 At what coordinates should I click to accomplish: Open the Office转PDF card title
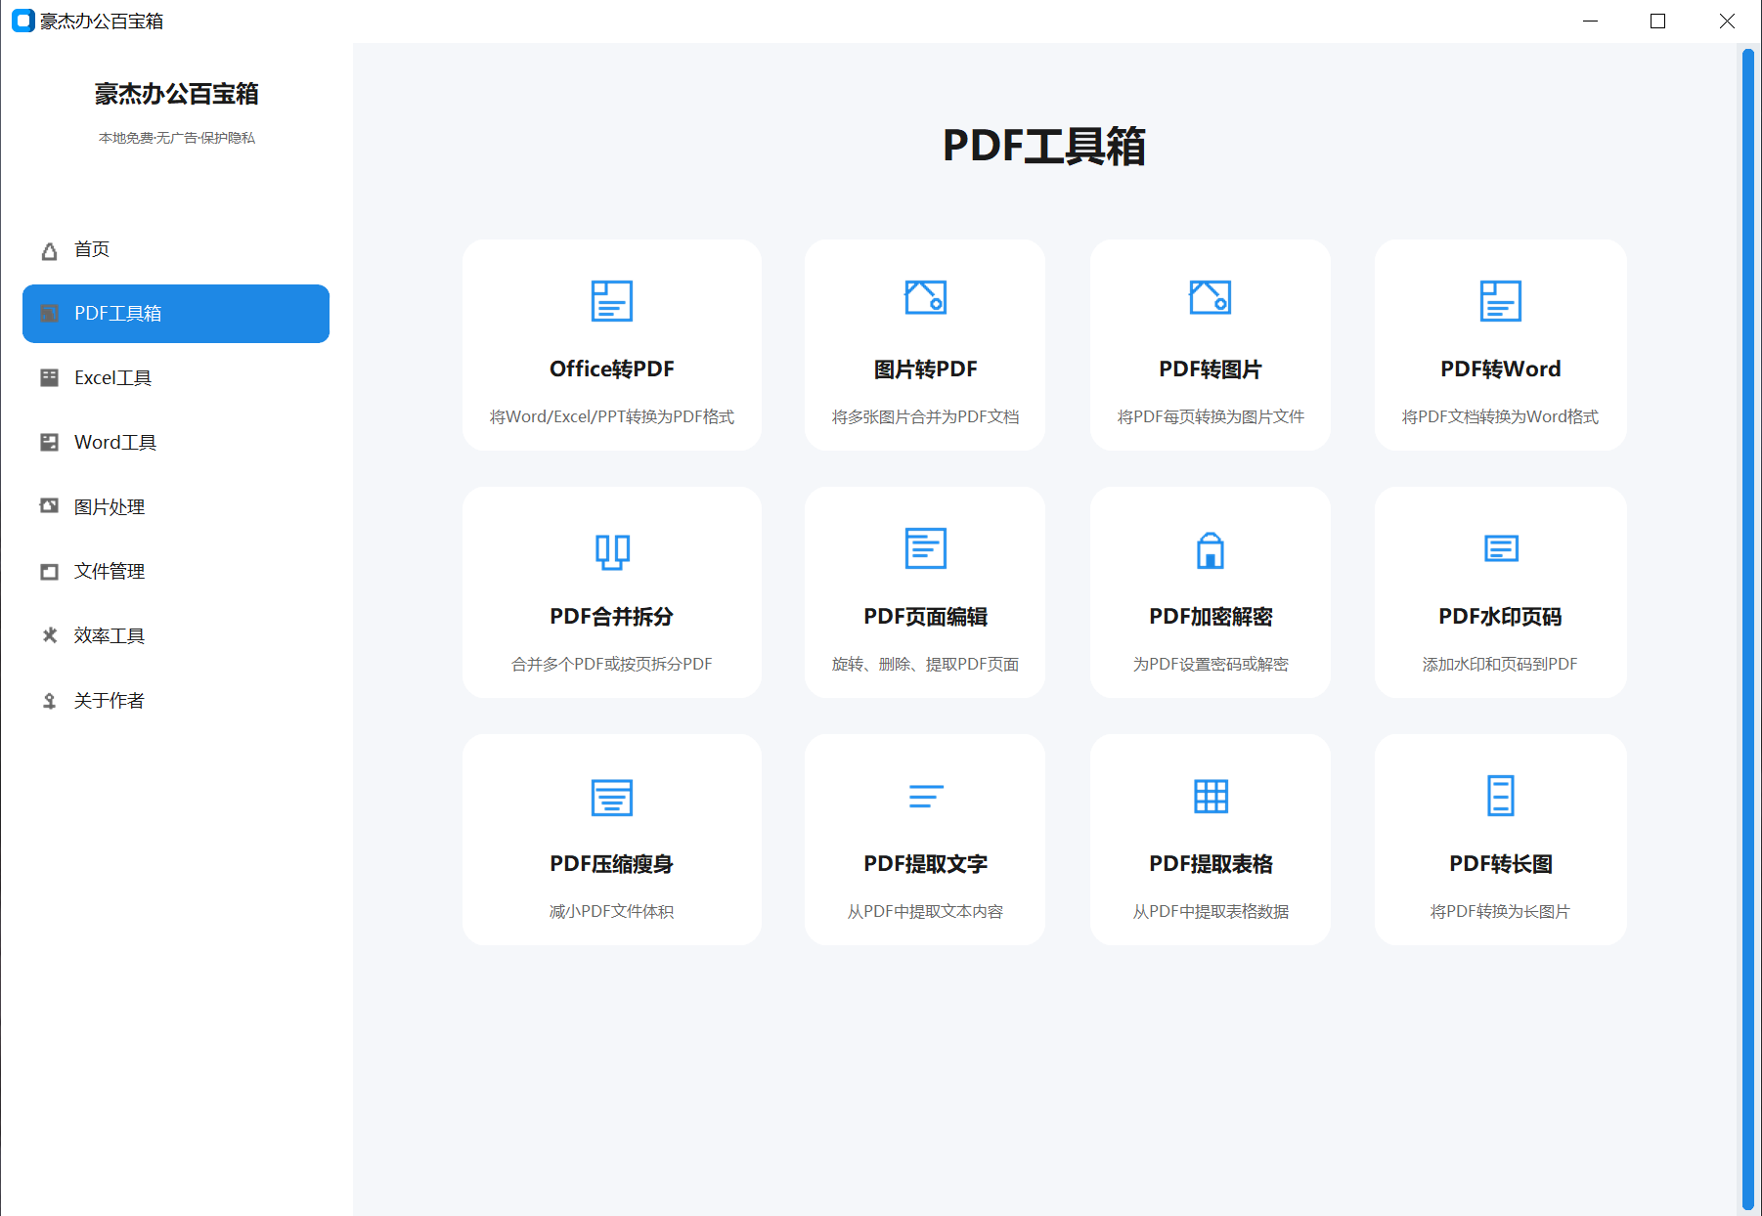pos(612,369)
